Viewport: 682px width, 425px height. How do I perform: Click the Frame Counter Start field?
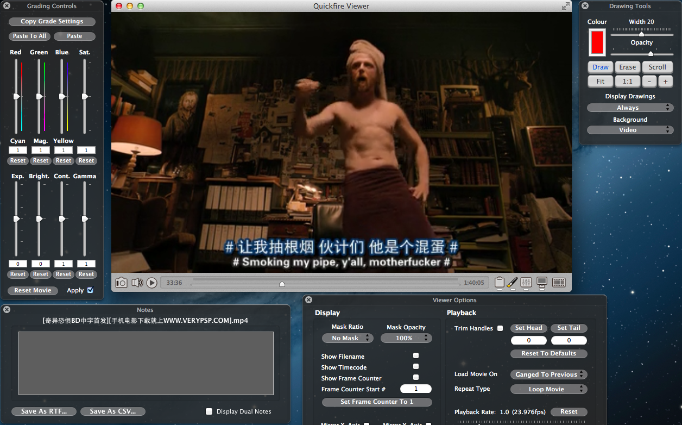(416, 389)
